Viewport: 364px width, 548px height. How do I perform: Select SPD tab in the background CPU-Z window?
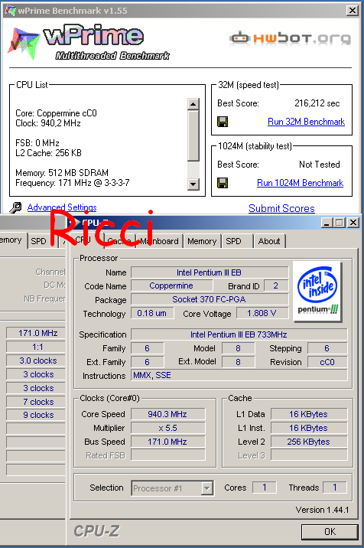(38, 241)
